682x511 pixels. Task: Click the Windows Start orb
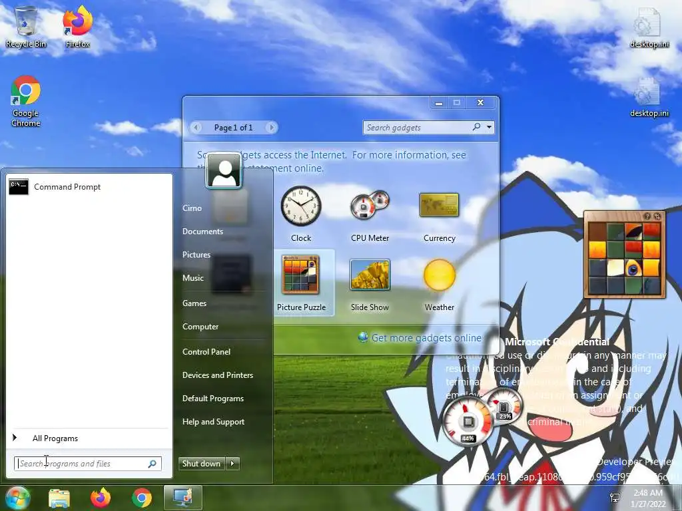pos(17,498)
